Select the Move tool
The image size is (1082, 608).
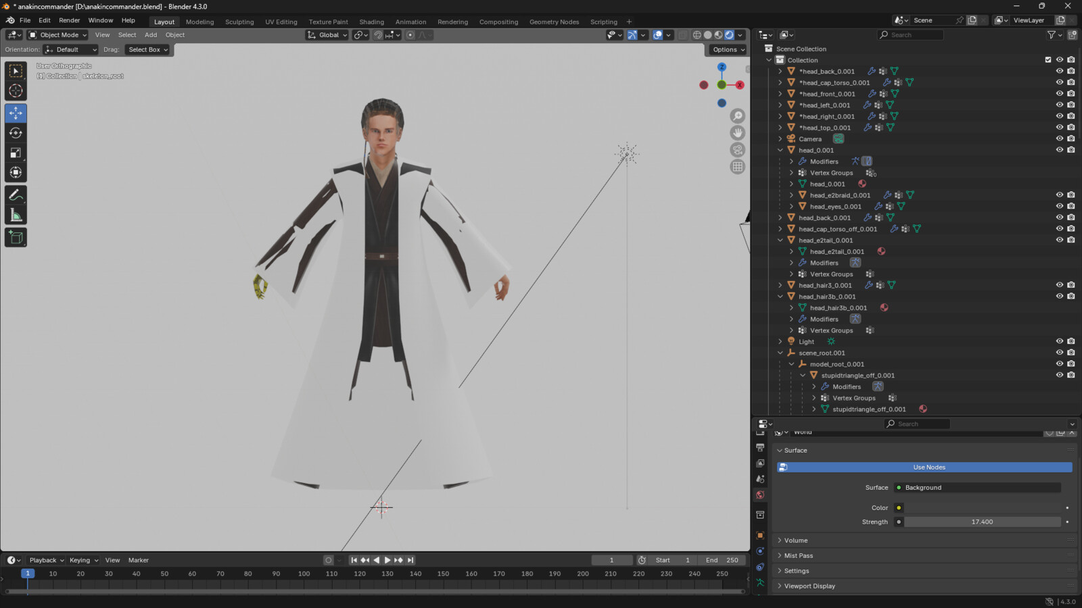pyautogui.click(x=16, y=113)
